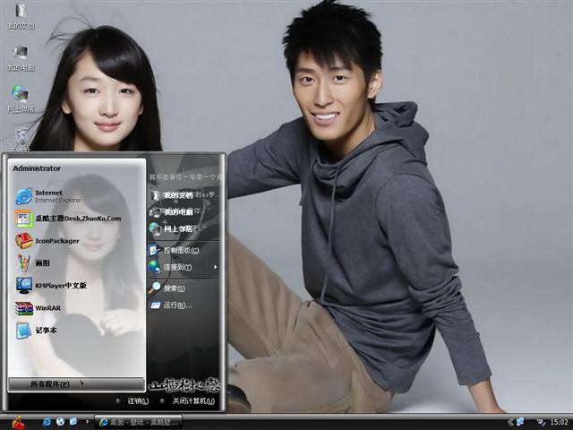
Task: Click the cherry Start button on taskbar
Action: [16, 420]
